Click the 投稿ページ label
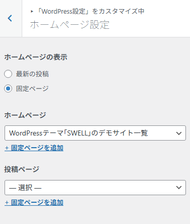The width and height of the screenshot is (190, 224). pos(22,169)
